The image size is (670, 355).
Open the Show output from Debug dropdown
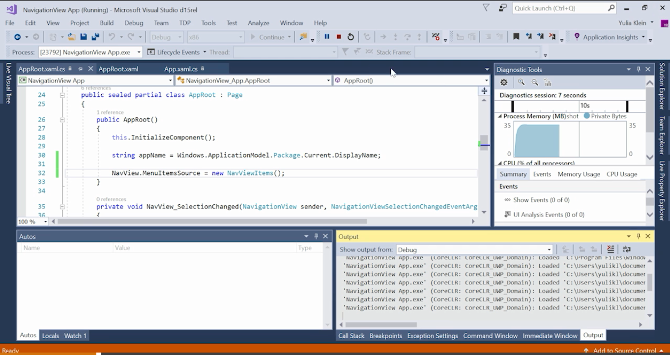(474, 249)
